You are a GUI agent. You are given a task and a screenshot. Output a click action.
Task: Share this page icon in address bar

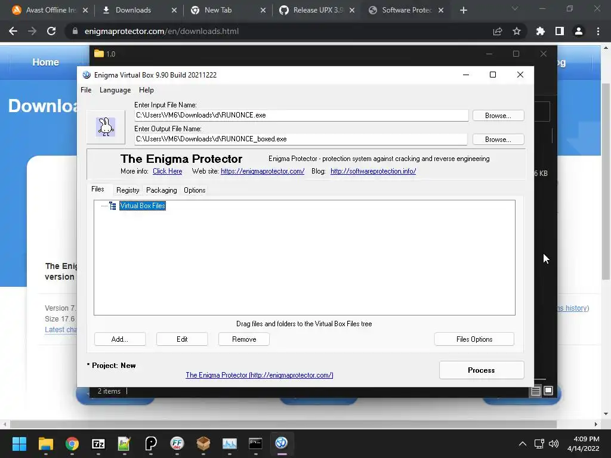(x=498, y=32)
